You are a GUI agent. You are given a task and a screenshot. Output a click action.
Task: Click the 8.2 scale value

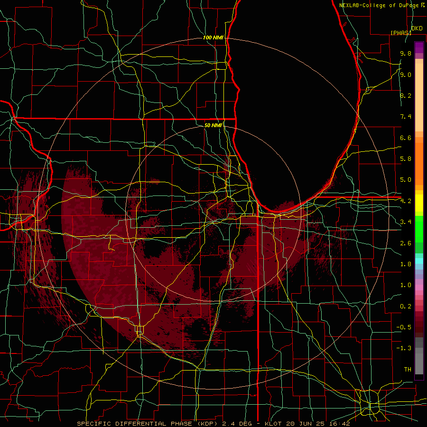[x=406, y=95]
